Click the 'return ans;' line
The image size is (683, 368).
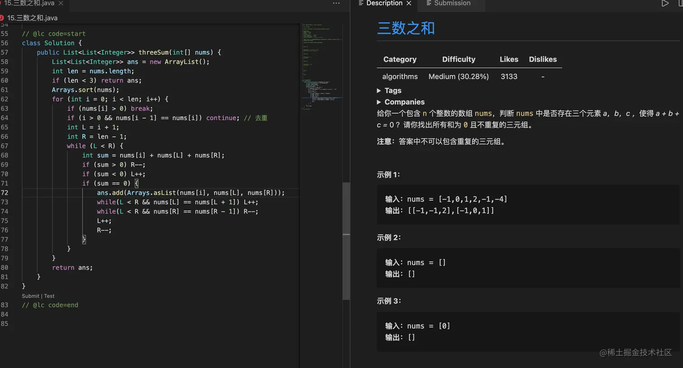pos(72,268)
